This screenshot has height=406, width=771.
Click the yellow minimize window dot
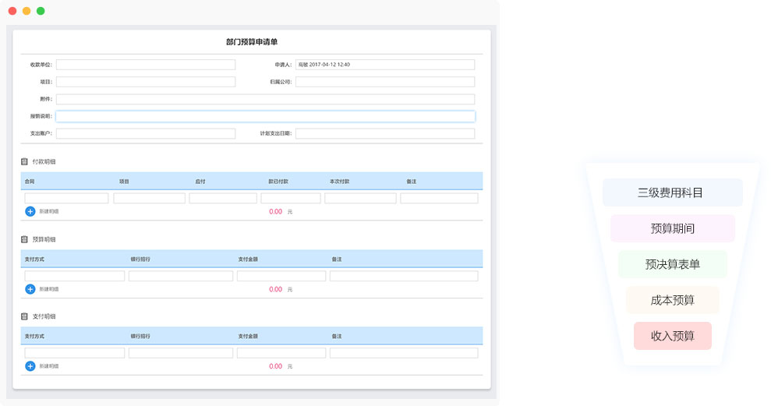coord(27,11)
